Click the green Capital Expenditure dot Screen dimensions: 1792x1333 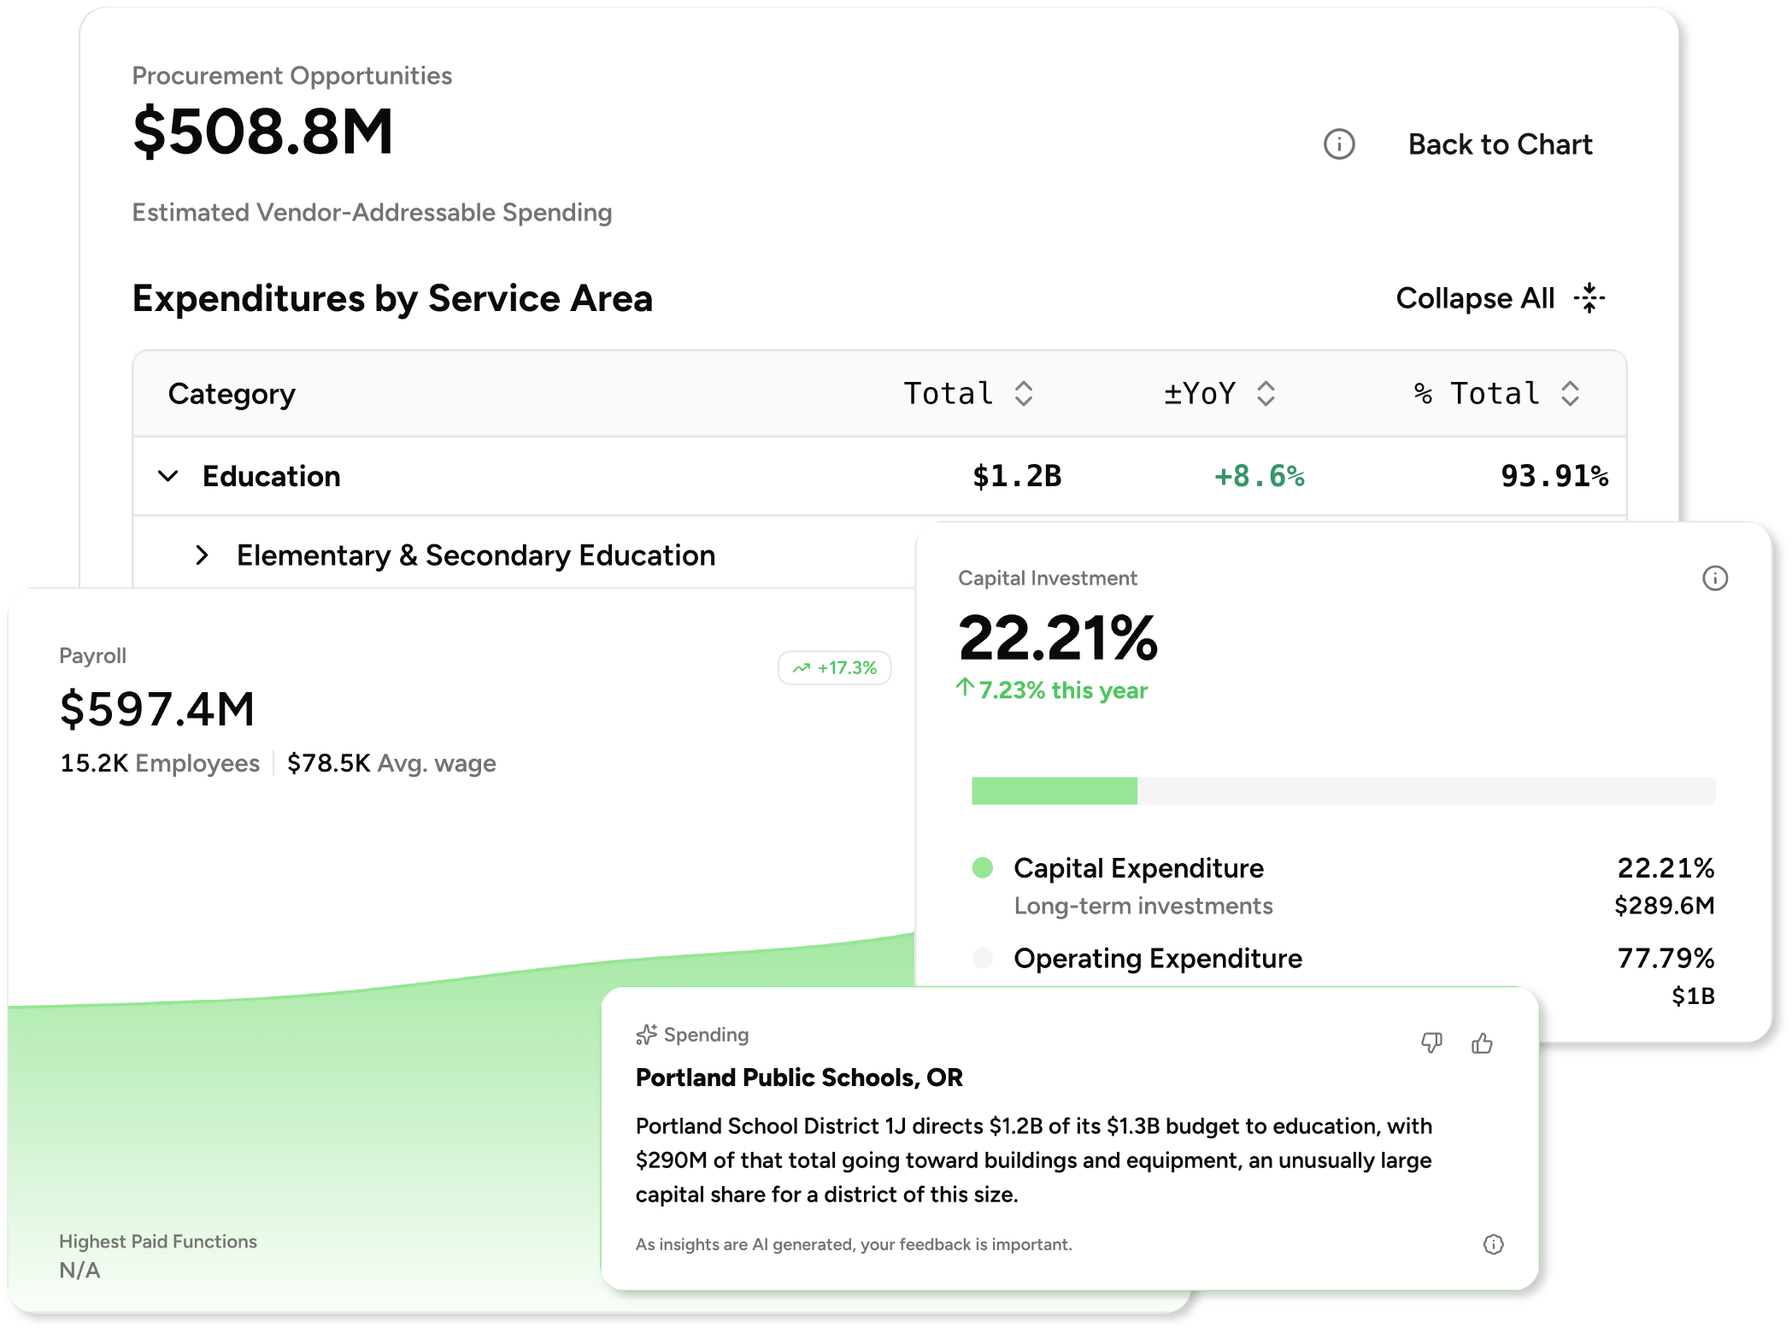coord(982,868)
